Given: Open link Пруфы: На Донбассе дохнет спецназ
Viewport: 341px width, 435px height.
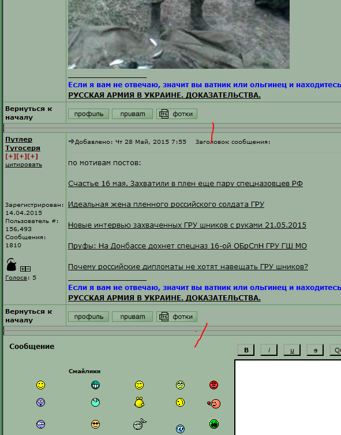Looking at the screenshot, I should (188, 246).
